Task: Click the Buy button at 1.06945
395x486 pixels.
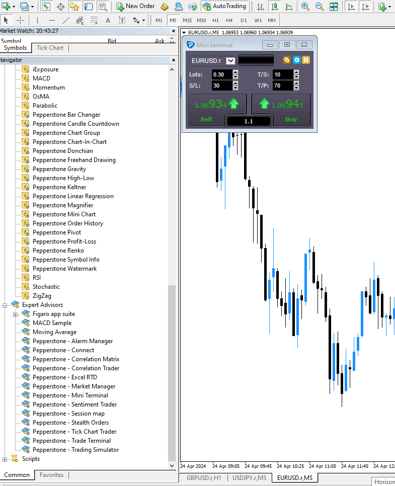Action: coord(281,109)
